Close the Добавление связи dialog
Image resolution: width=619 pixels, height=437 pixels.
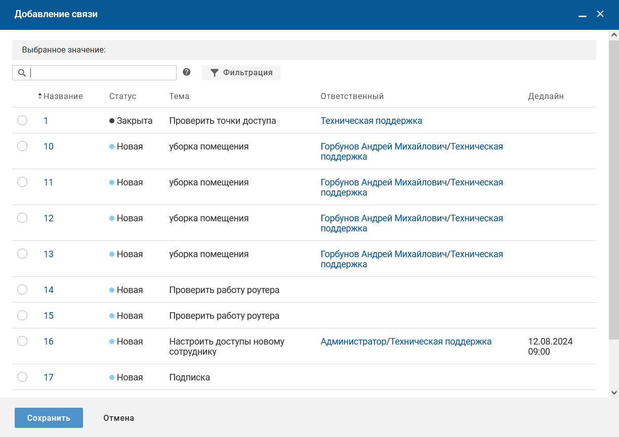[600, 14]
